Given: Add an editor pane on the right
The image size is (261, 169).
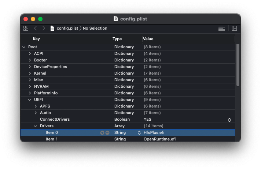Looking at the screenshot, I should tap(235, 28).
